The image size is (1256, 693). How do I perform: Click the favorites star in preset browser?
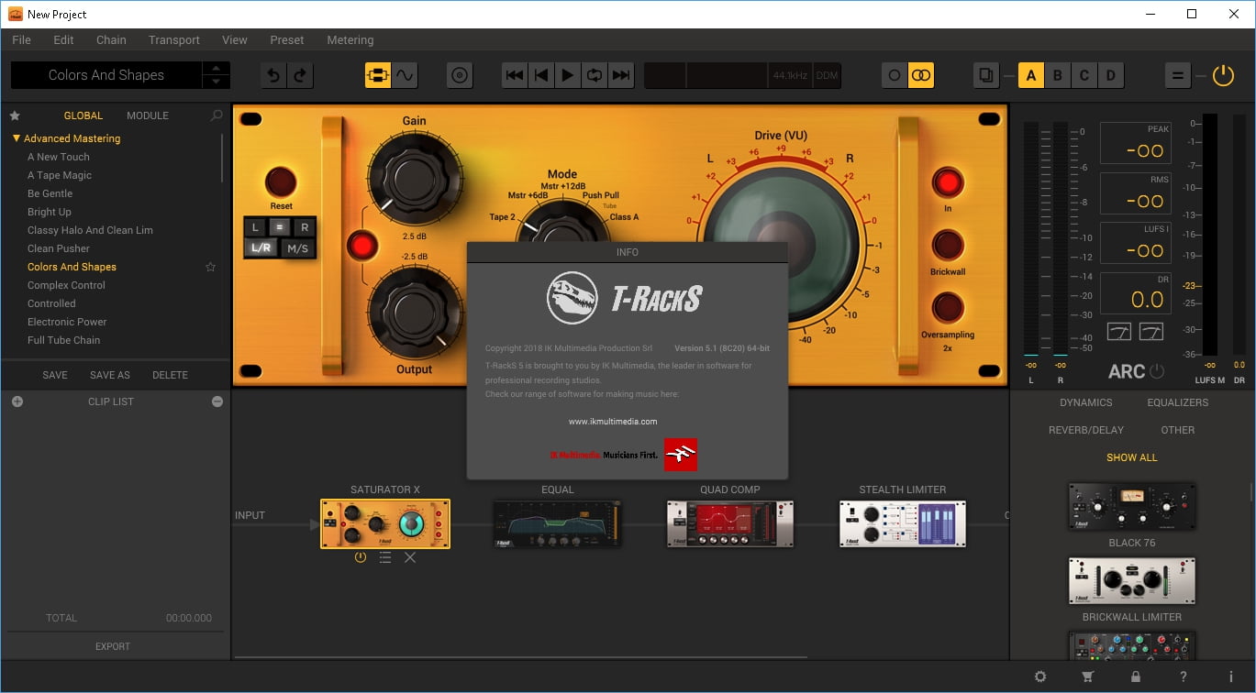click(15, 115)
